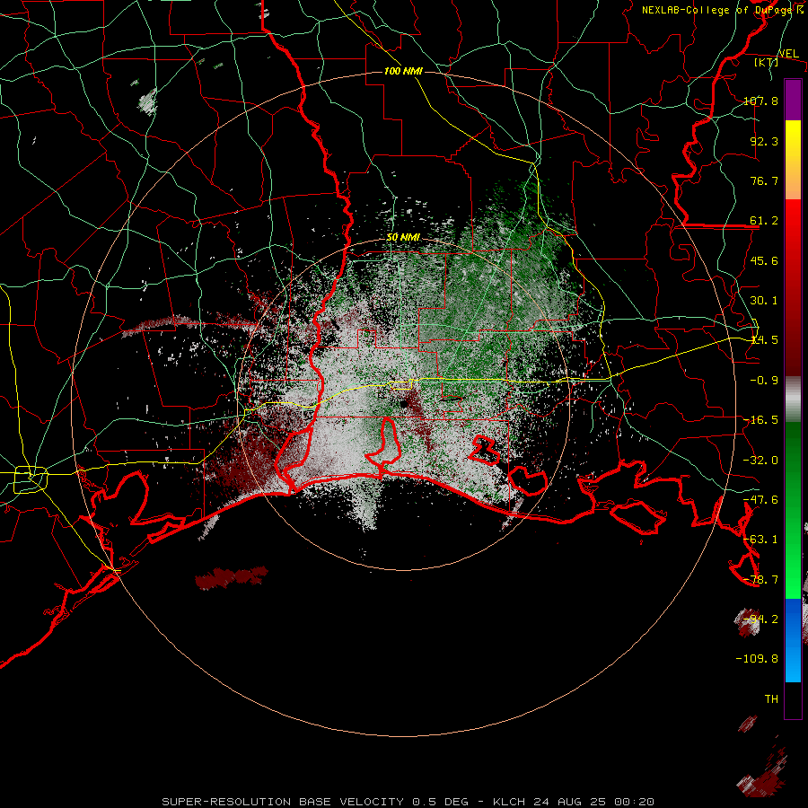Click the yellow highway loop on the western map edge
This screenshot has height=808, width=808.
[31, 479]
